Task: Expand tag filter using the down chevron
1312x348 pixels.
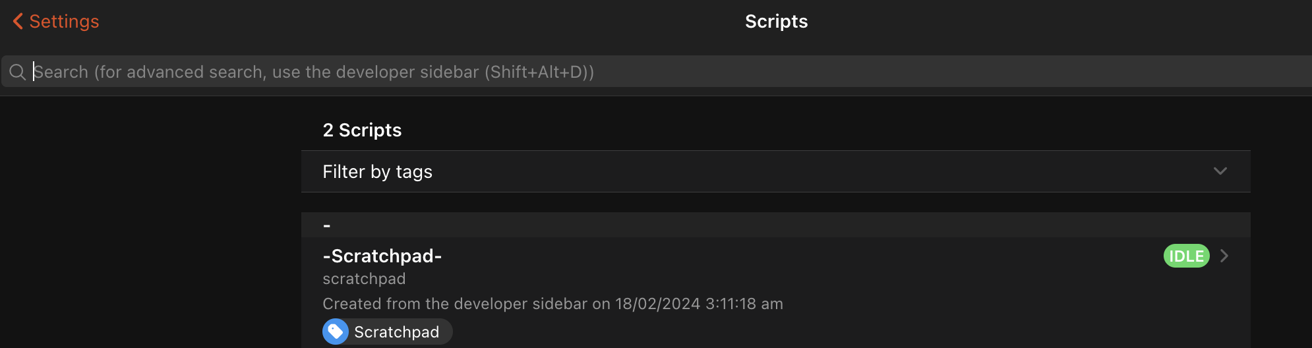Action: pyautogui.click(x=1220, y=171)
